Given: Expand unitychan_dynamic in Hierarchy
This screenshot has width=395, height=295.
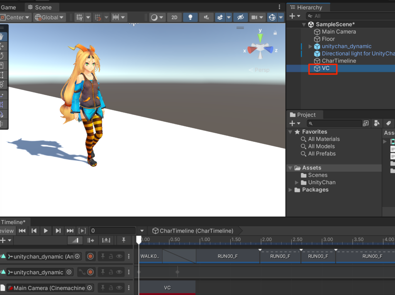Looking at the screenshot, I should click(310, 46).
